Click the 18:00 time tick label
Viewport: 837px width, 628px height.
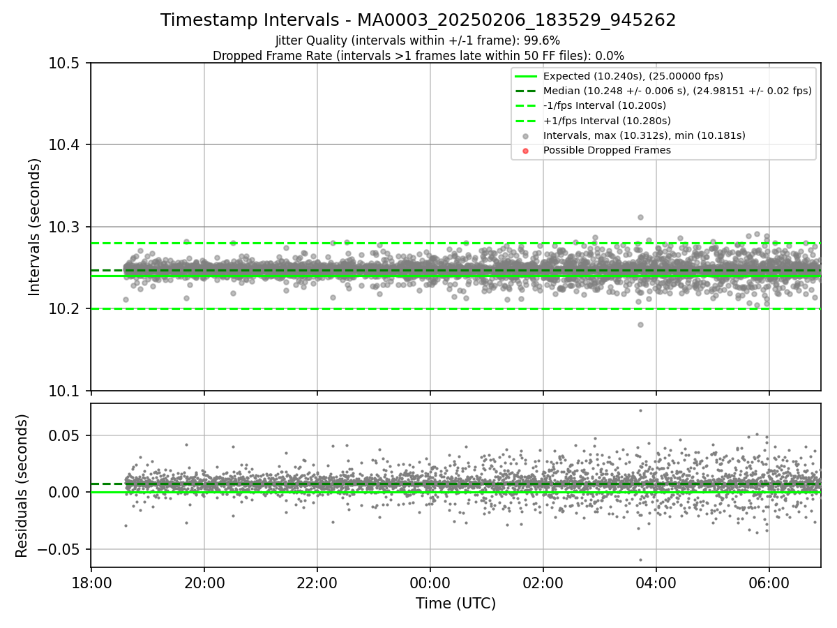point(91,582)
